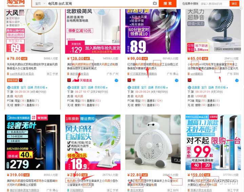Open Wangwang chat icon on ¥99.00 listing

click(x=177, y=80)
